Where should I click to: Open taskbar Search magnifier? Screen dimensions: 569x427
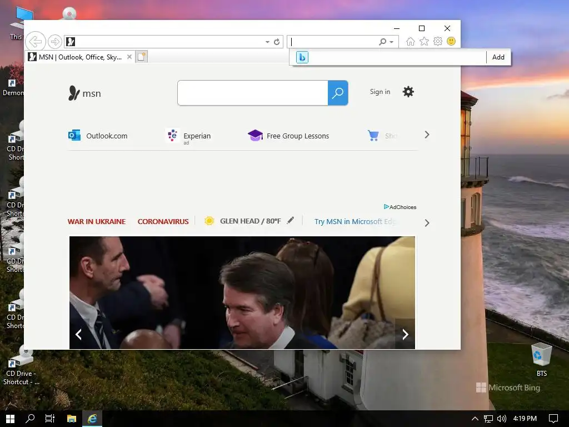30,419
